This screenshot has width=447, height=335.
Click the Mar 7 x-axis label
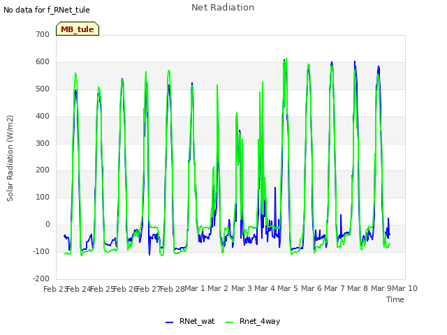coord(335,288)
